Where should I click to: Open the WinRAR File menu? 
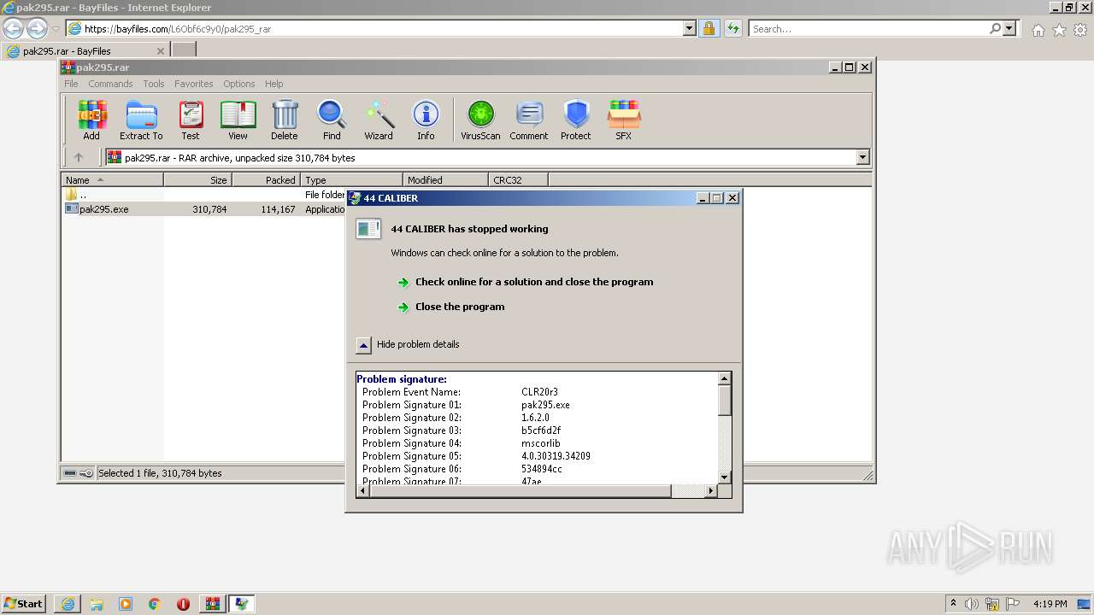(x=71, y=84)
